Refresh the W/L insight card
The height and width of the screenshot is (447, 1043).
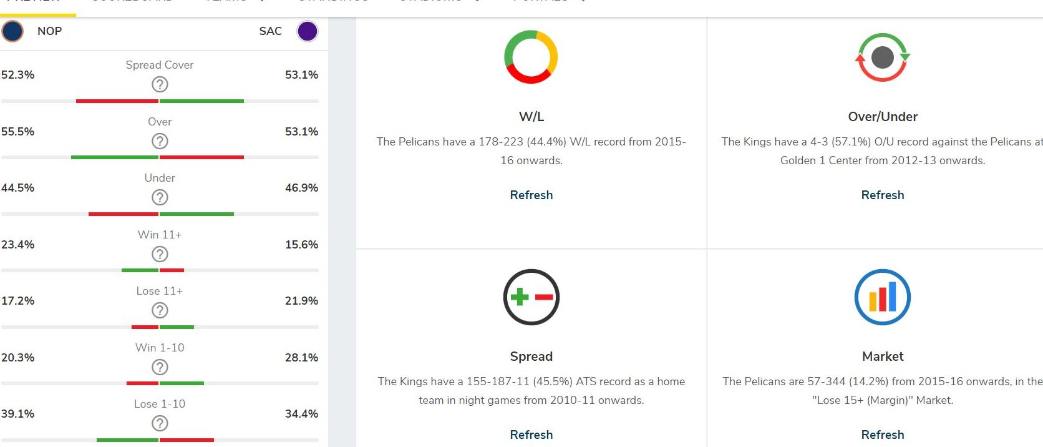(531, 195)
